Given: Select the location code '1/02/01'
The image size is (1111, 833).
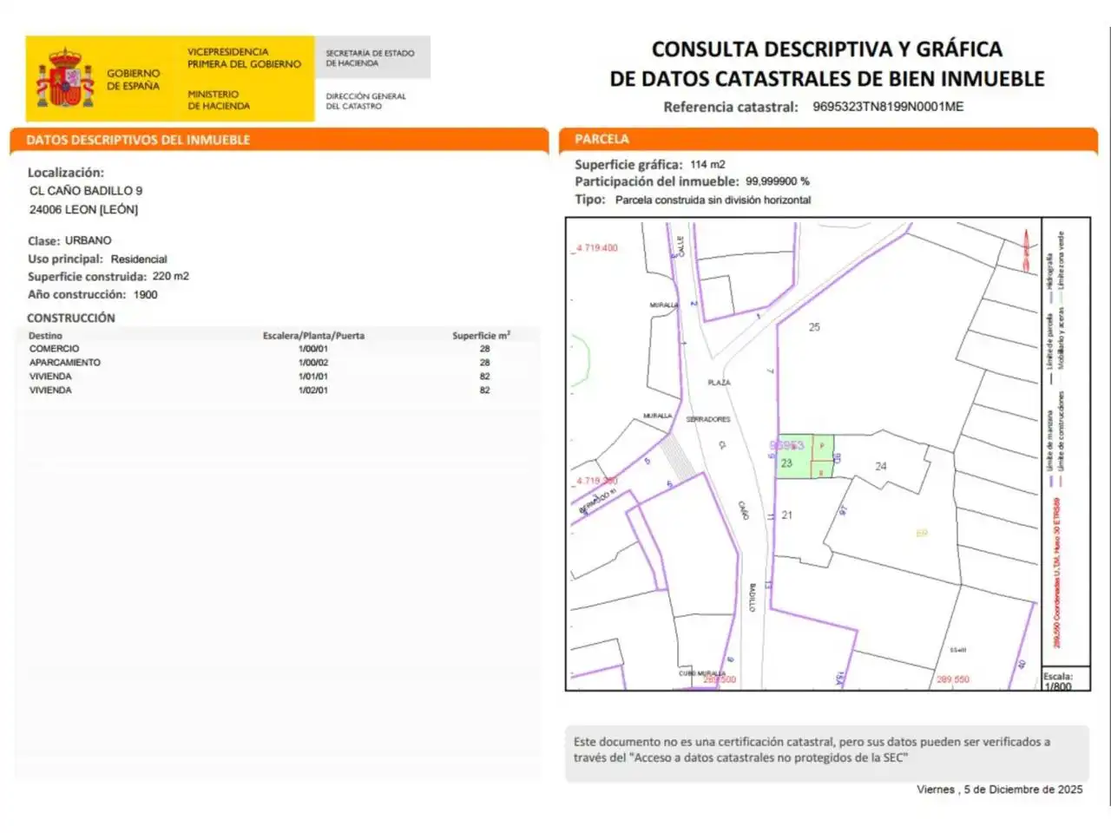Looking at the screenshot, I should (313, 390).
